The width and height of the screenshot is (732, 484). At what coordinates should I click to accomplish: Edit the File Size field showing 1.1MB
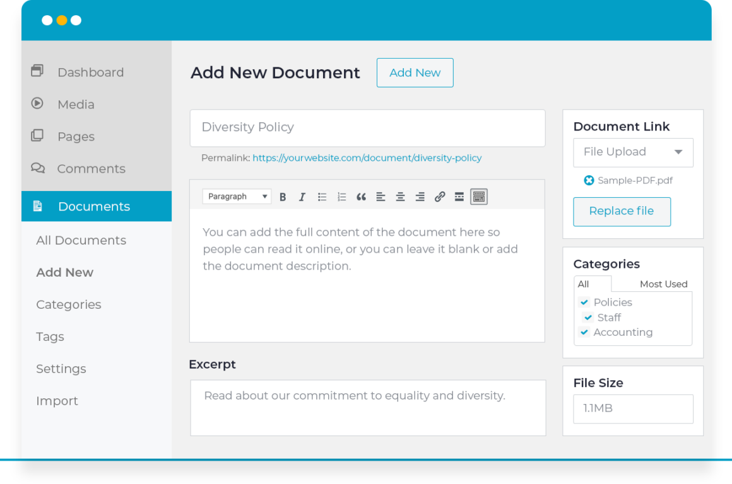pos(633,408)
